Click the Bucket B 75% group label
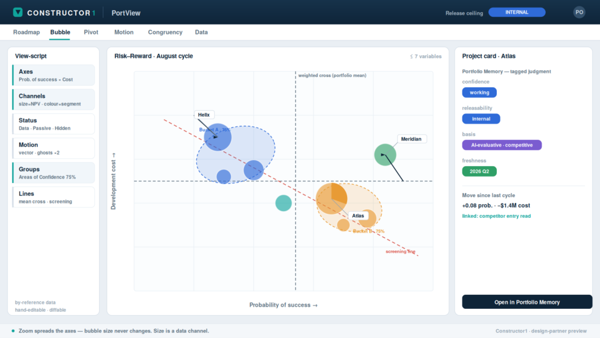Image resolution: width=600 pixels, height=338 pixels. (369, 231)
